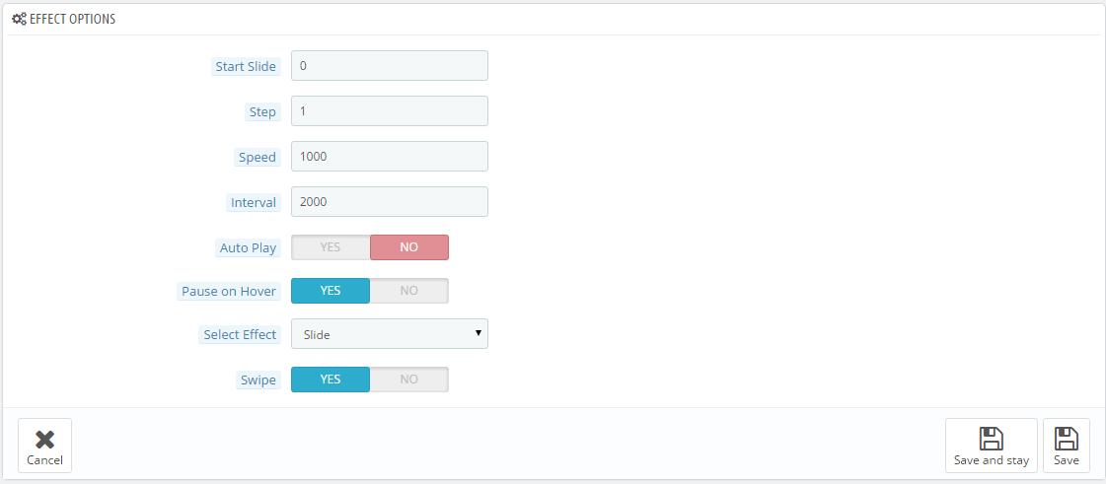The height and width of the screenshot is (484, 1106).
Task: Disable Swipe by choosing NO
Action: coord(409,380)
